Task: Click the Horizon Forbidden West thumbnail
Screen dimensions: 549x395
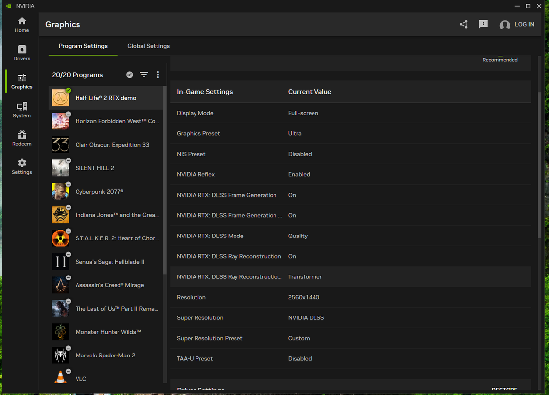Action: pos(61,121)
